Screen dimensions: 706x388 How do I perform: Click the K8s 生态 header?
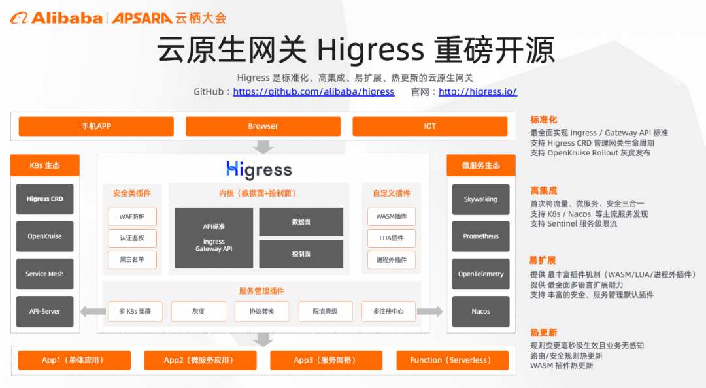click(x=45, y=165)
